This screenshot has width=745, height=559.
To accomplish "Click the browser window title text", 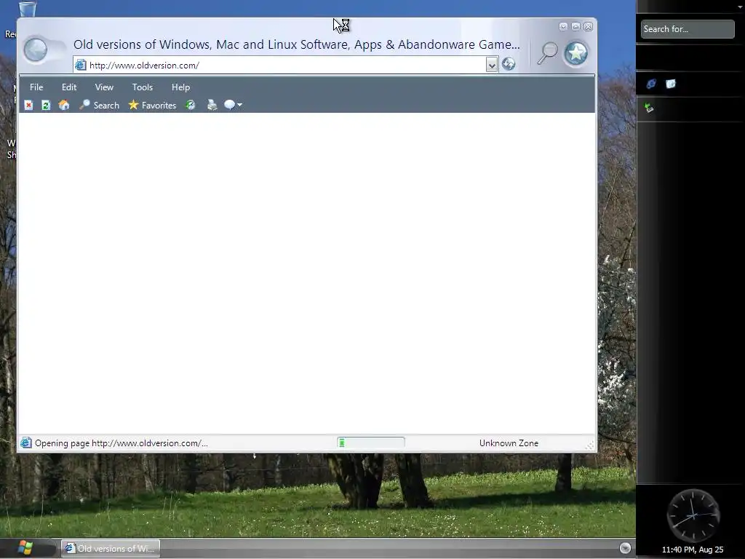I will pos(297,44).
